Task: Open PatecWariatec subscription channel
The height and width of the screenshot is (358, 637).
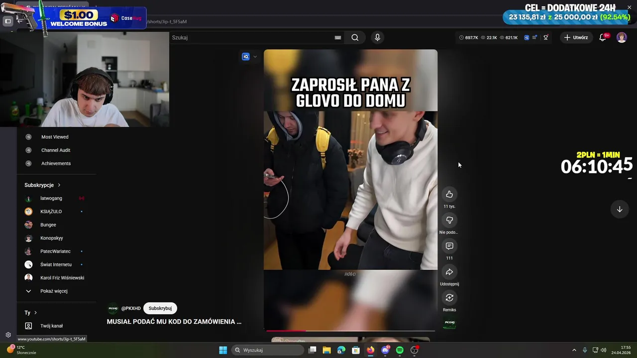Action: [x=56, y=251]
